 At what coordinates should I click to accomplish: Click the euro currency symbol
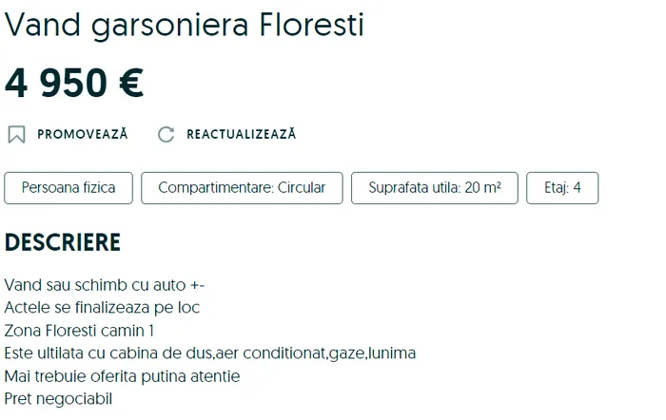pyautogui.click(x=131, y=83)
